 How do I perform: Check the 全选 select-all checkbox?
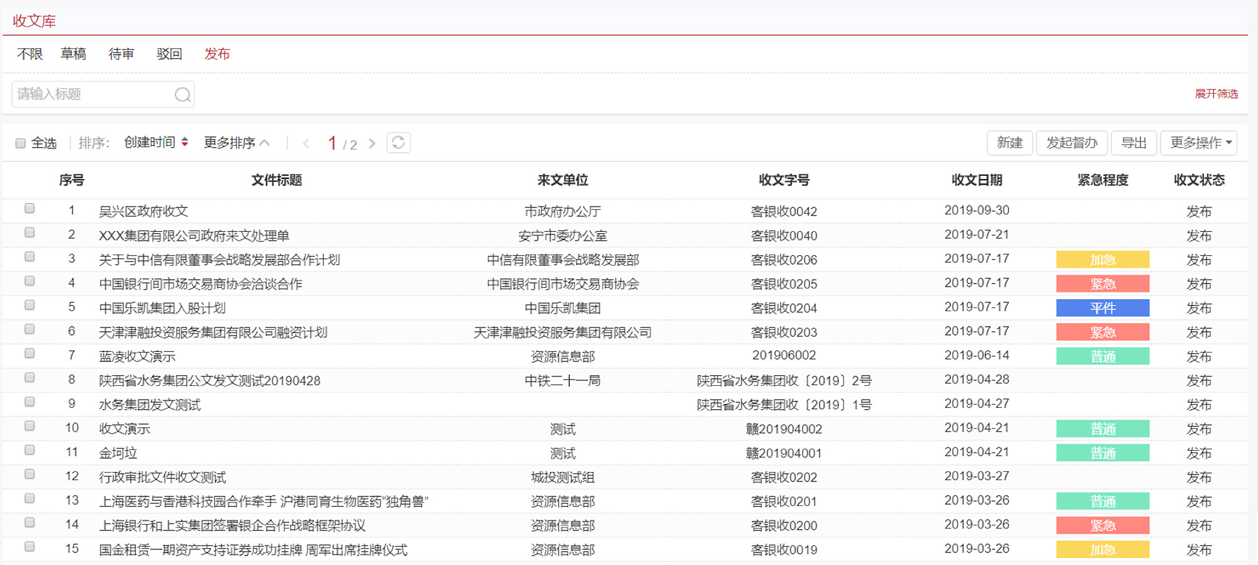pos(21,143)
